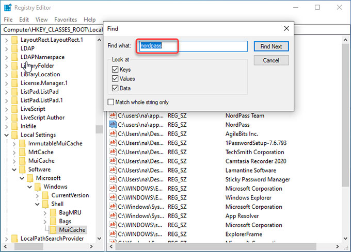The height and width of the screenshot is (252, 351).
Task: Click the folder icon beside Inkfile
Action: (x=14, y=126)
